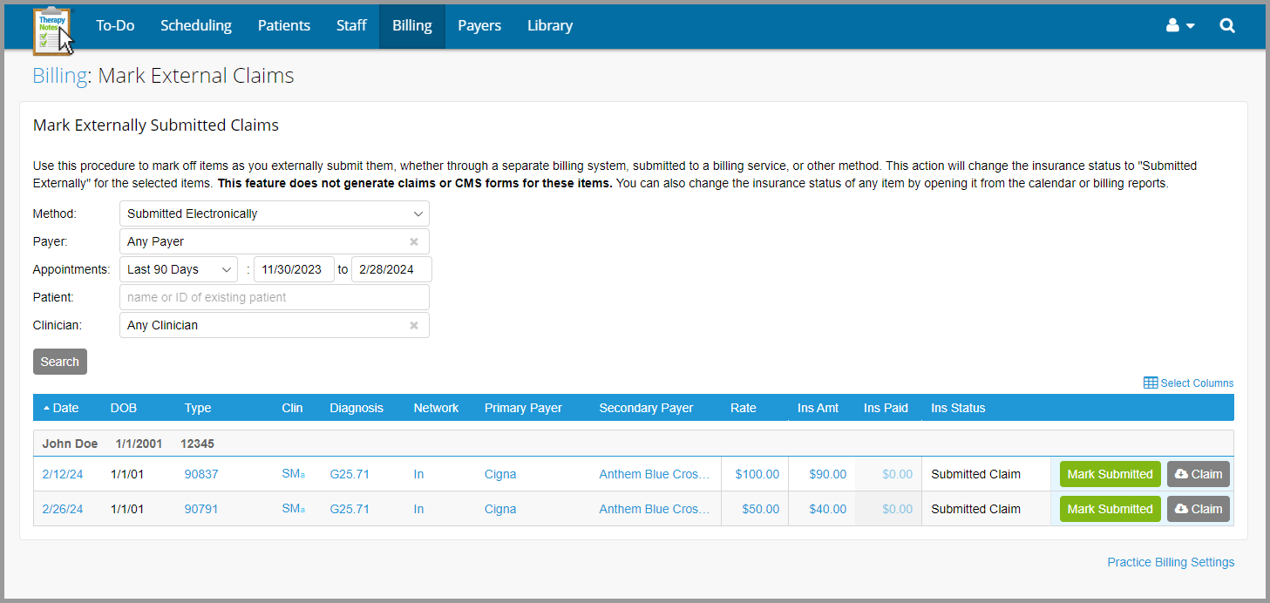Open the global search magnifier icon
The height and width of the screenshot is (603, 1270).
click(1227, 25)
